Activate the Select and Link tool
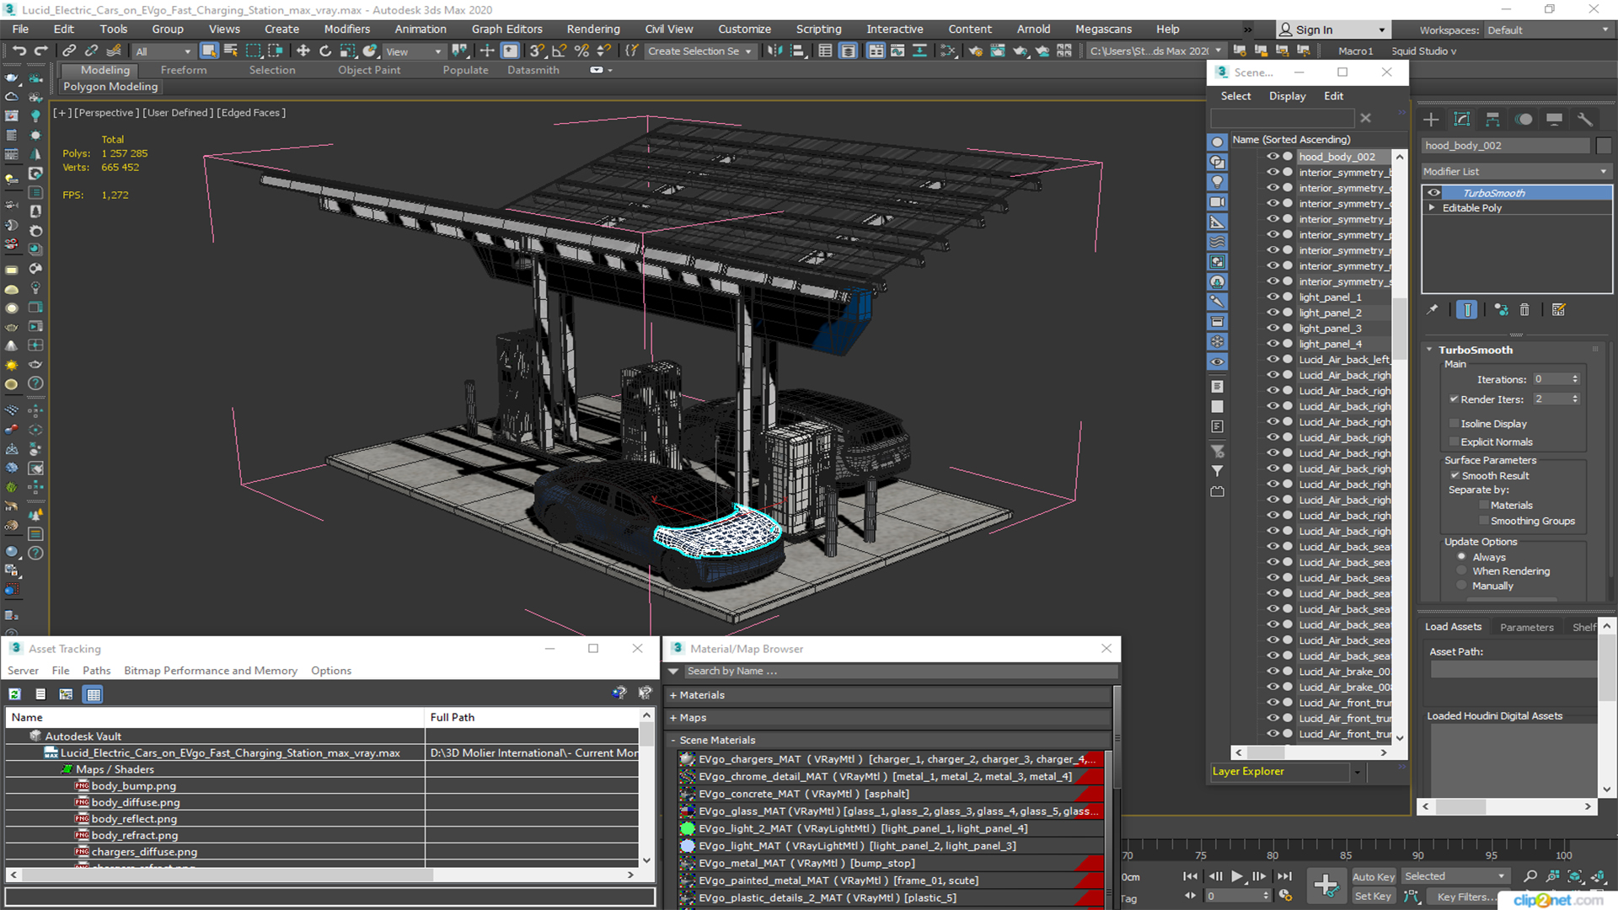Screen dimensions: 1618x910 pos(69,51)
